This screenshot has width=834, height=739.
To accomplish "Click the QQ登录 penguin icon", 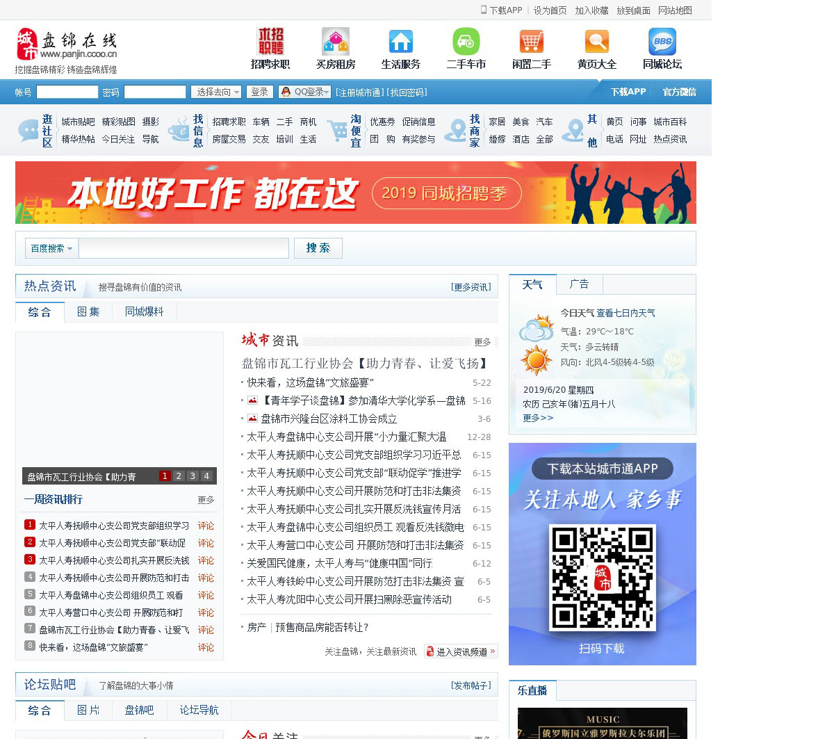I will tap(286, 92).
